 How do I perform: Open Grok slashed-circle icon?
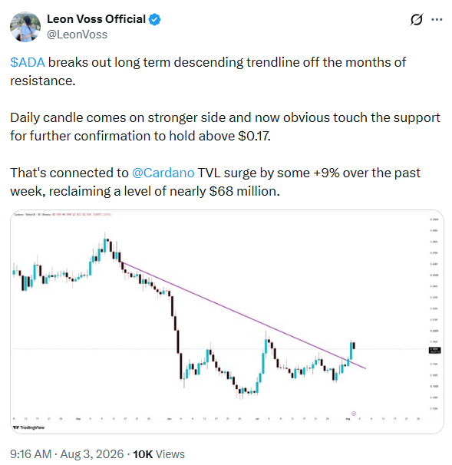[x=417, y=20]
